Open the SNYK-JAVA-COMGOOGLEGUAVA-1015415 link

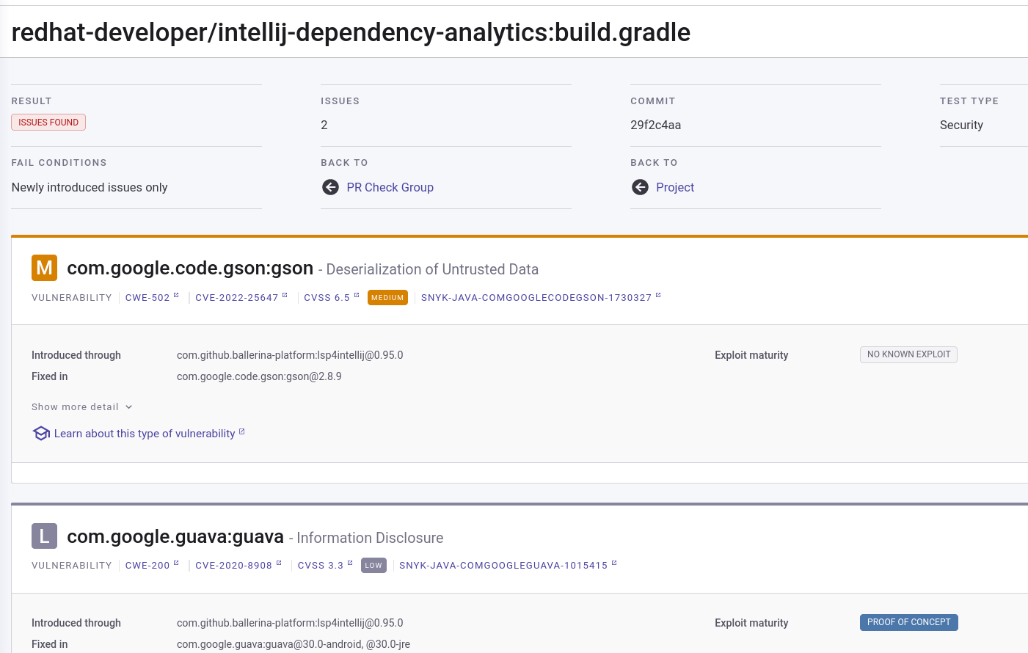point(503,566)
